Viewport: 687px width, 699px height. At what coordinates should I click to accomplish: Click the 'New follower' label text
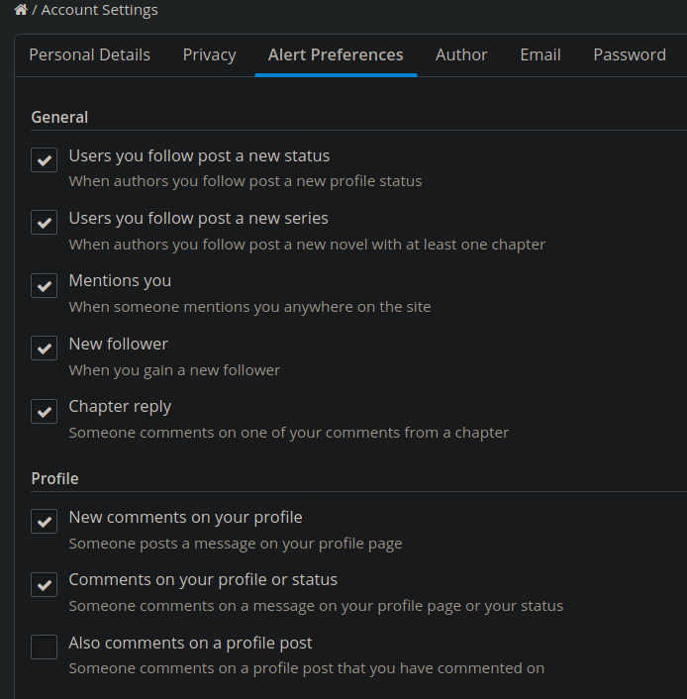pos(118,344)
